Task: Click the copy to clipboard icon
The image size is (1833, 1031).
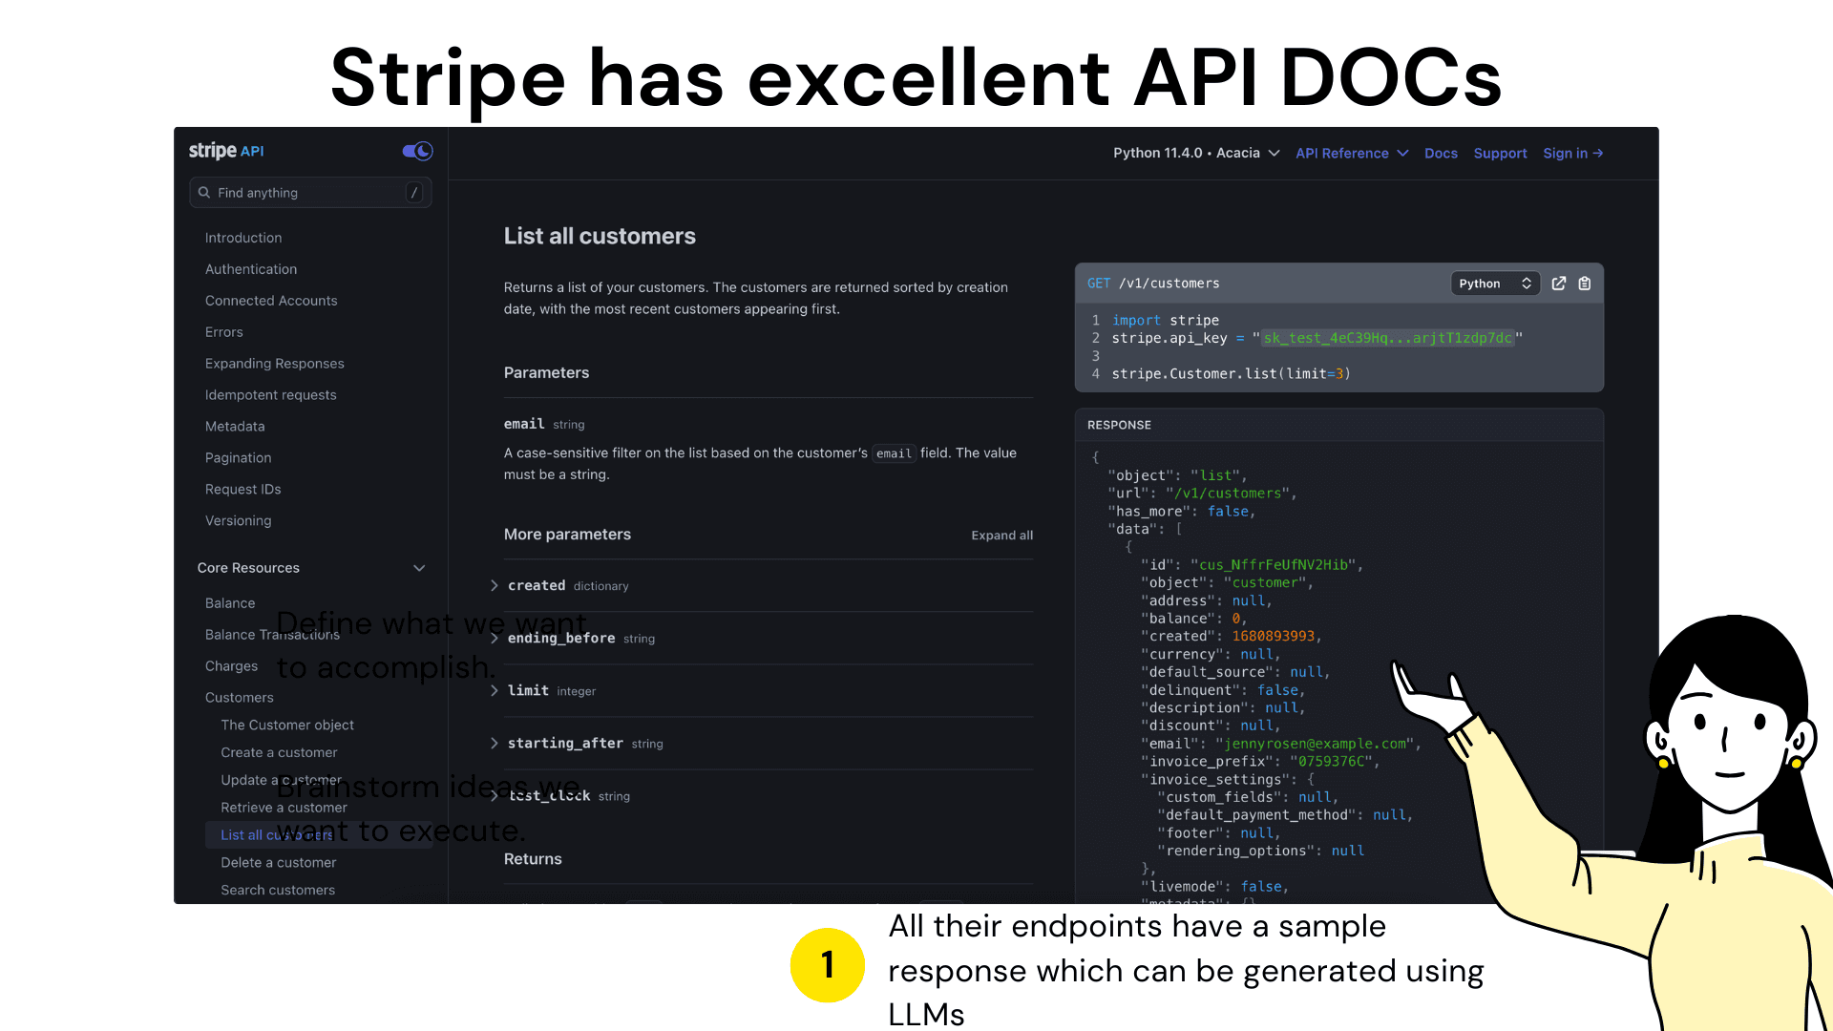Action: click(1585, 284)
